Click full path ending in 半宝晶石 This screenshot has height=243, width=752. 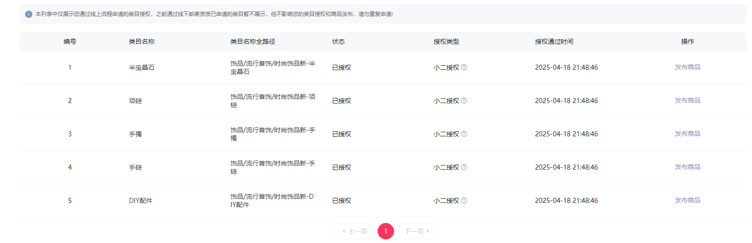click(x=273, y=67)
